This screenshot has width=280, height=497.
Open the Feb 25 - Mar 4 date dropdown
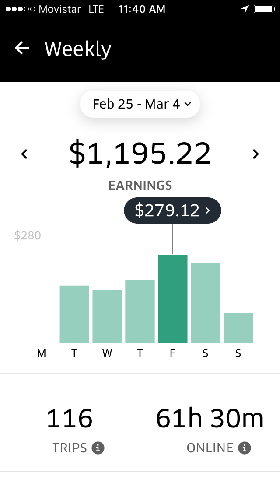(x=140, y=104)
